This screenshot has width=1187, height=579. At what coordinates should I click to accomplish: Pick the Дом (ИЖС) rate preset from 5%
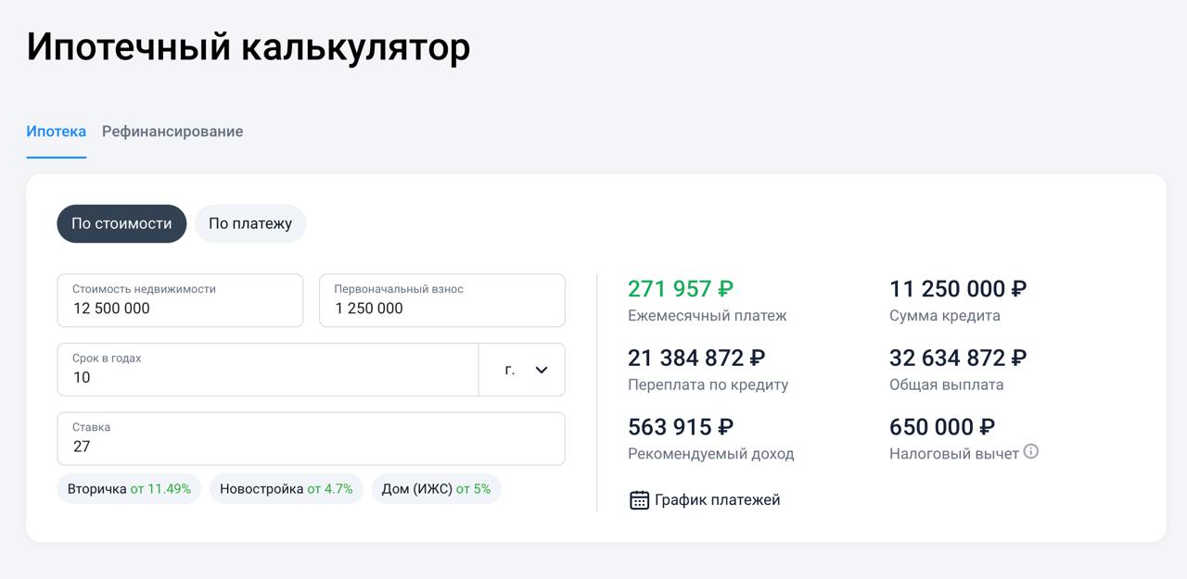[x=436, y=488]
